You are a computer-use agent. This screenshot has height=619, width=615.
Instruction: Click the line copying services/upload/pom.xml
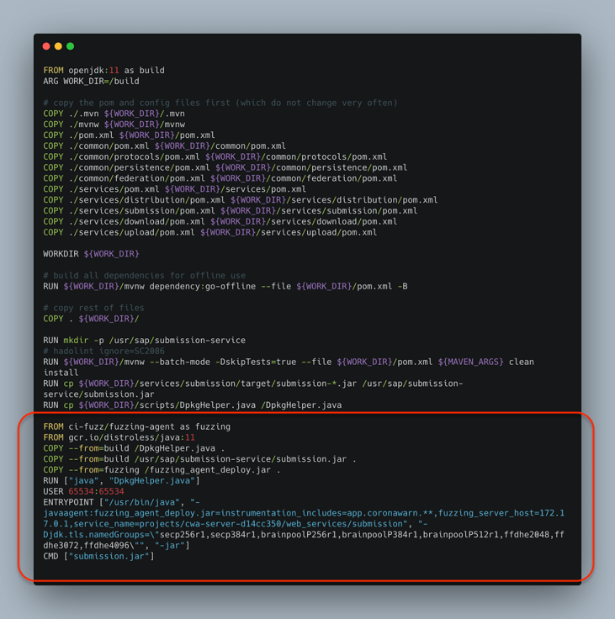tap(209, 232)
